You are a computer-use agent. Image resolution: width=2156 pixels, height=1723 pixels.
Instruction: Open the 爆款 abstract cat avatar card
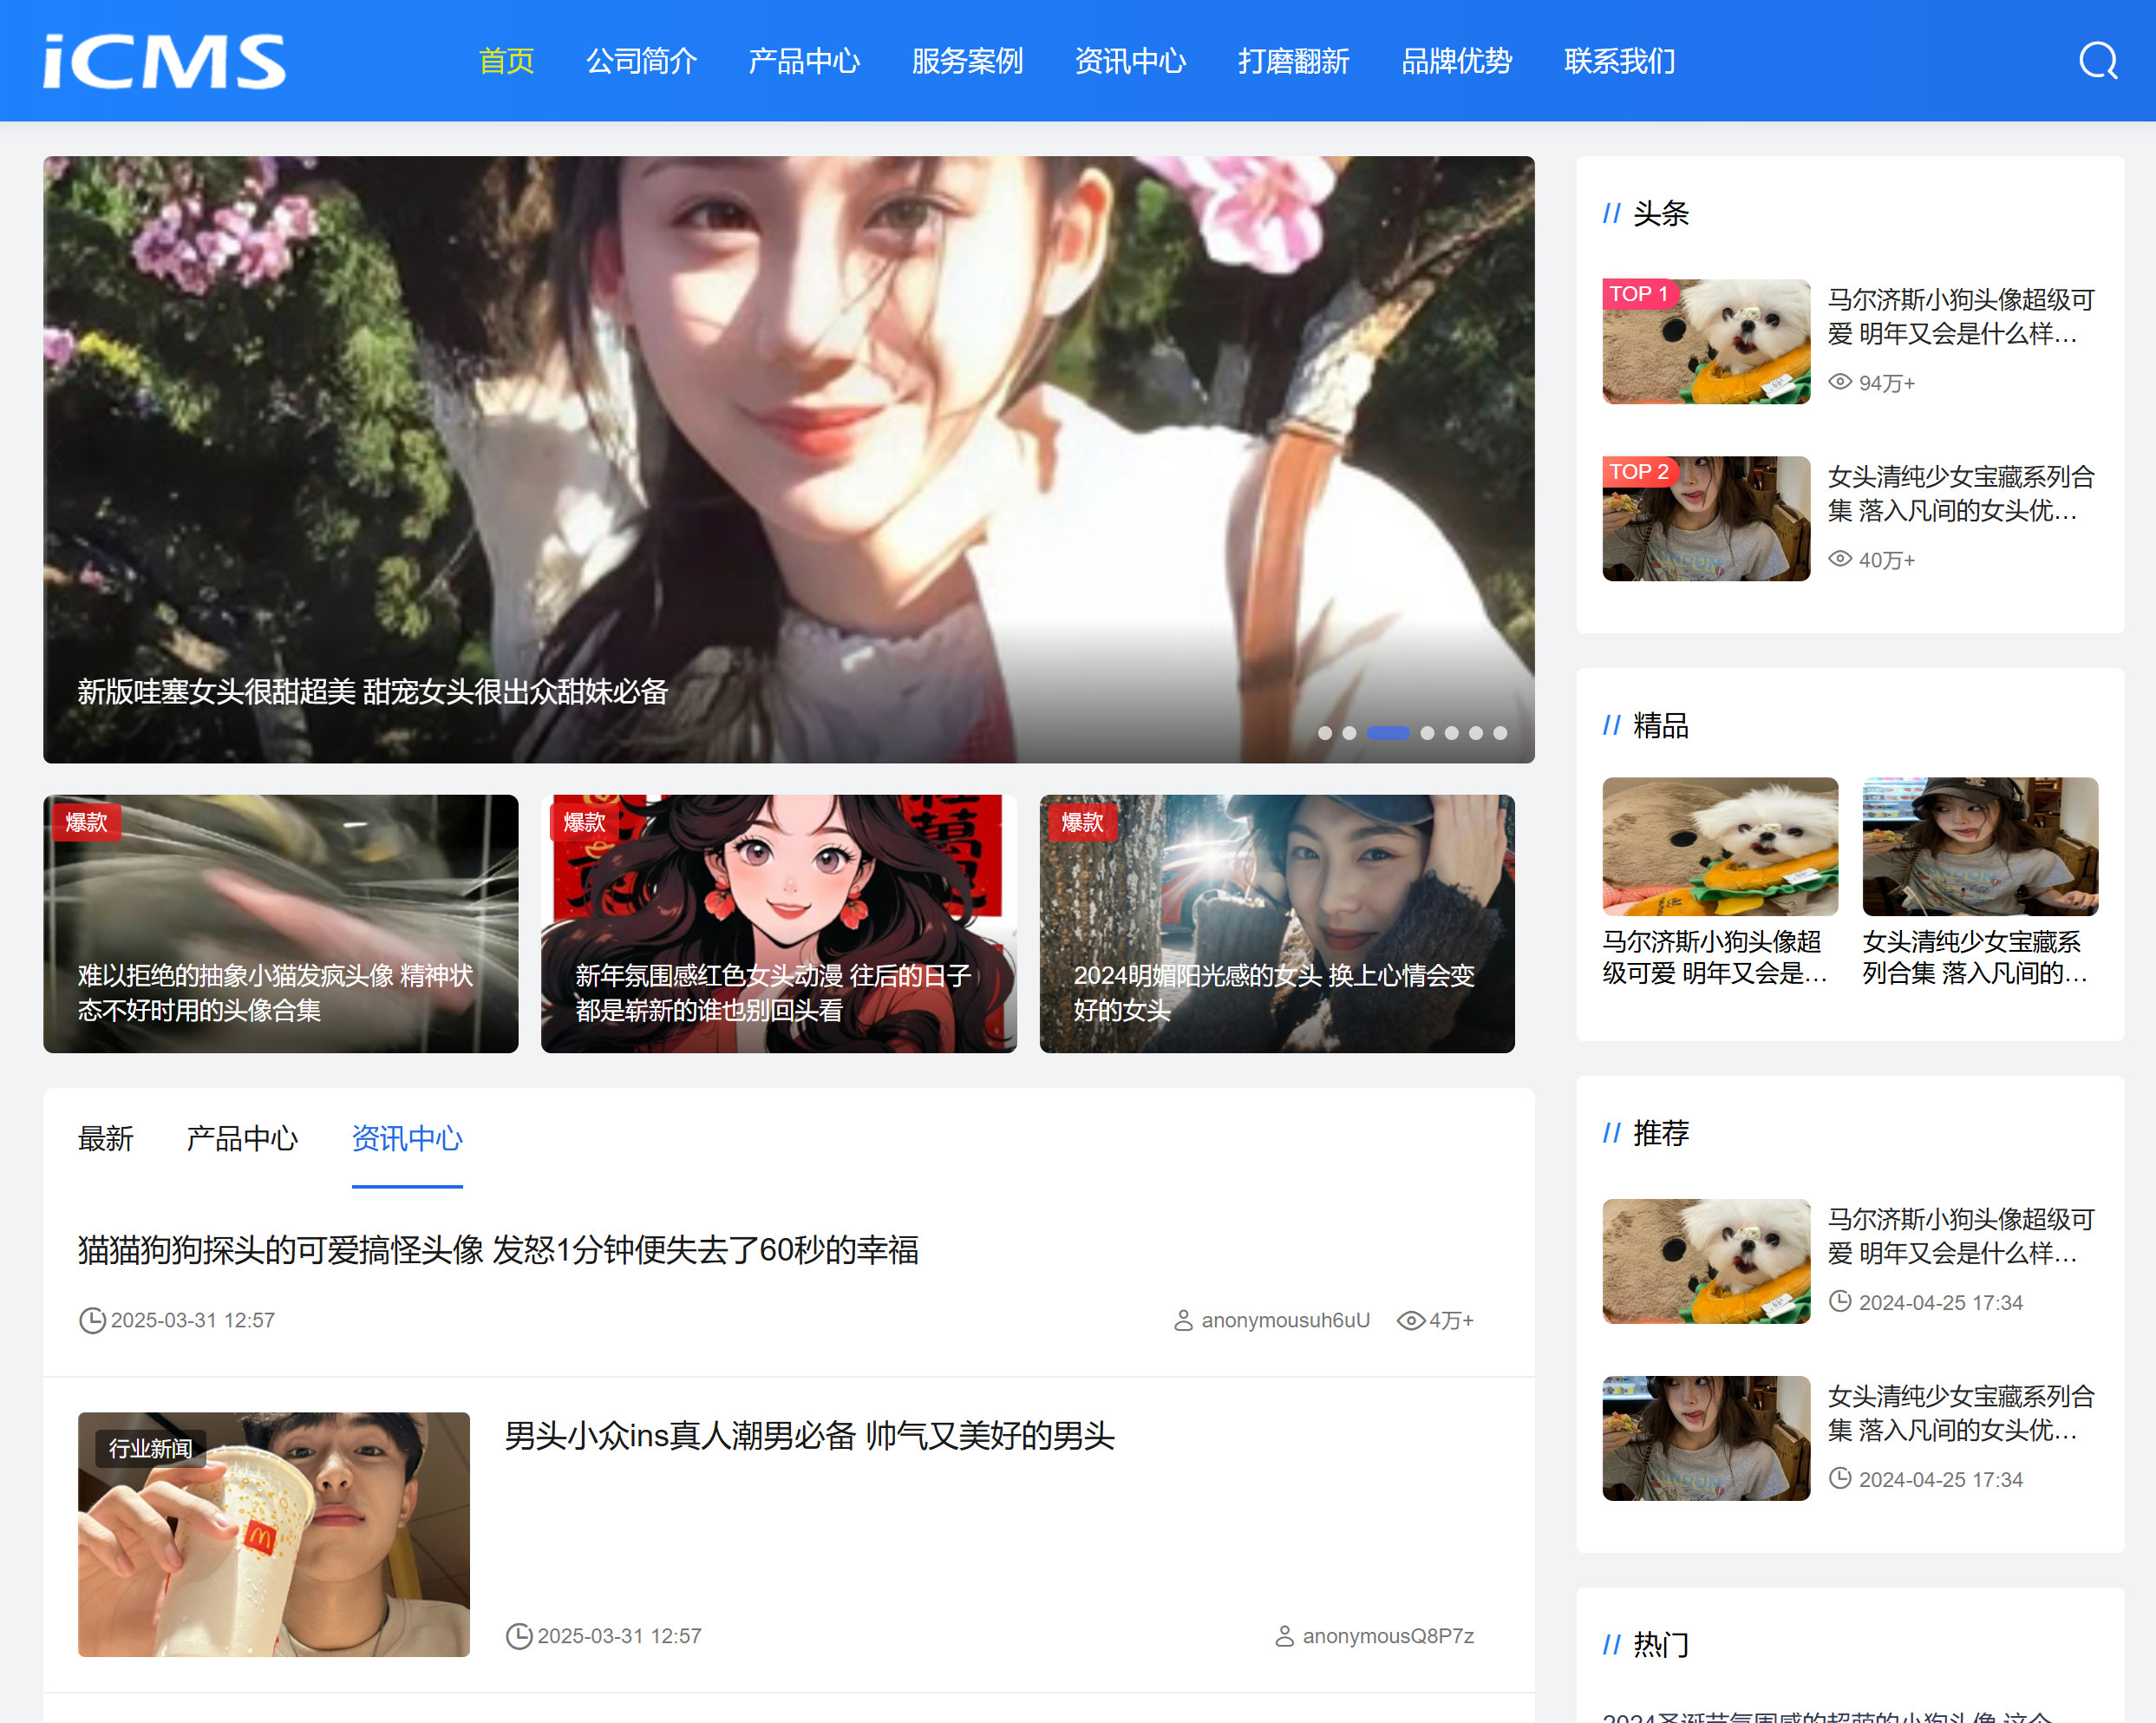280,924
